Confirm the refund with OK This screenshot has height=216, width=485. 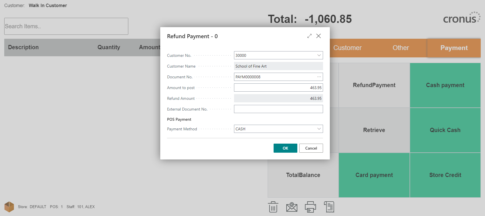[x=285, y=148]
